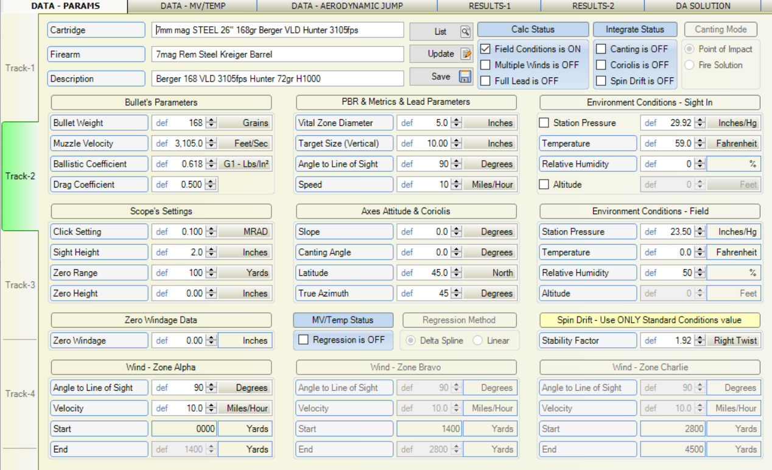Toggle Field Conditions checkbox

point(485,49)
